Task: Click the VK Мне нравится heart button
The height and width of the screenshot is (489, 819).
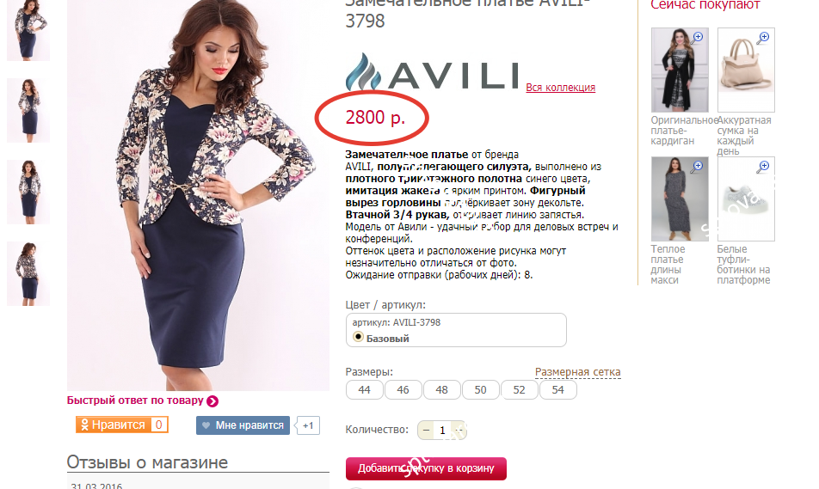Action: [x=243, y=425]
